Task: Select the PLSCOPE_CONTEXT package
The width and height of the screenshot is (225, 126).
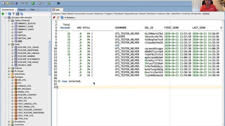Action: (x=27, y=95)
